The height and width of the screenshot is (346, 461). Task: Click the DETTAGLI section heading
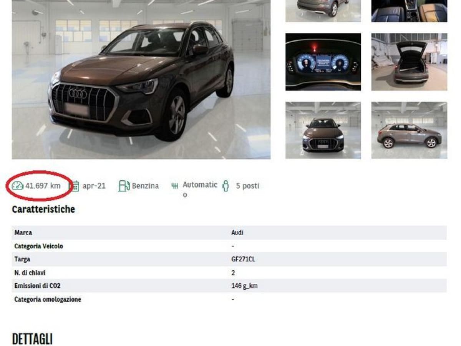(x=32, y=339)
